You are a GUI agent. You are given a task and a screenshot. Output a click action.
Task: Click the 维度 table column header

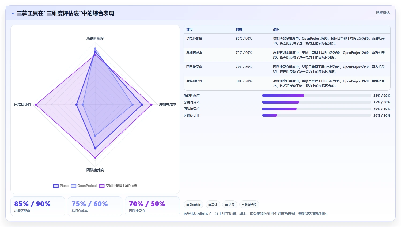tap(190, 29)
